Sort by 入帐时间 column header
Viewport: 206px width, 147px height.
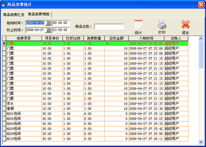coord(146,38)
